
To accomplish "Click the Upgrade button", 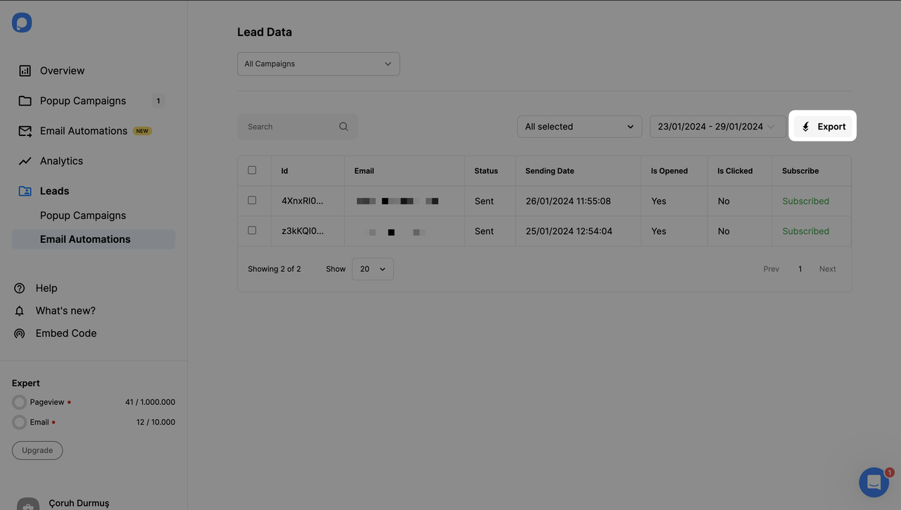I will [37, 449].
